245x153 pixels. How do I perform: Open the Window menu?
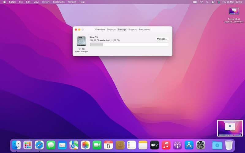click(x=72, y=2)
